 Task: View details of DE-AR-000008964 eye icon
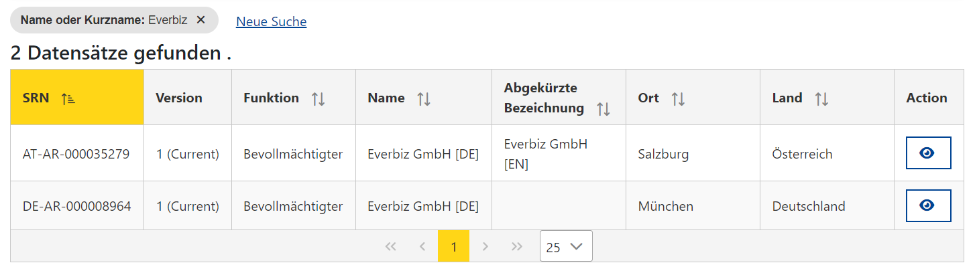pyautogui.click(x=928, y=205)
